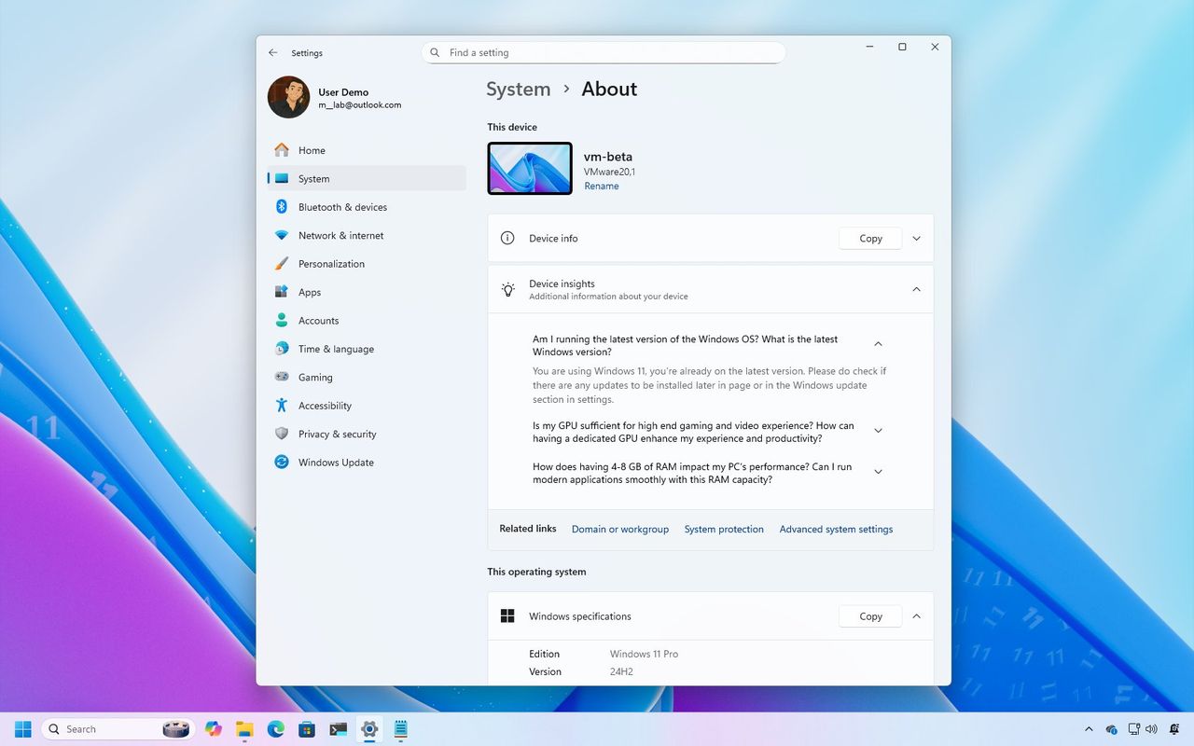1194x746 pixels.
Task: Open the Terminal icon on the taskbar
Action: [338, 729]
